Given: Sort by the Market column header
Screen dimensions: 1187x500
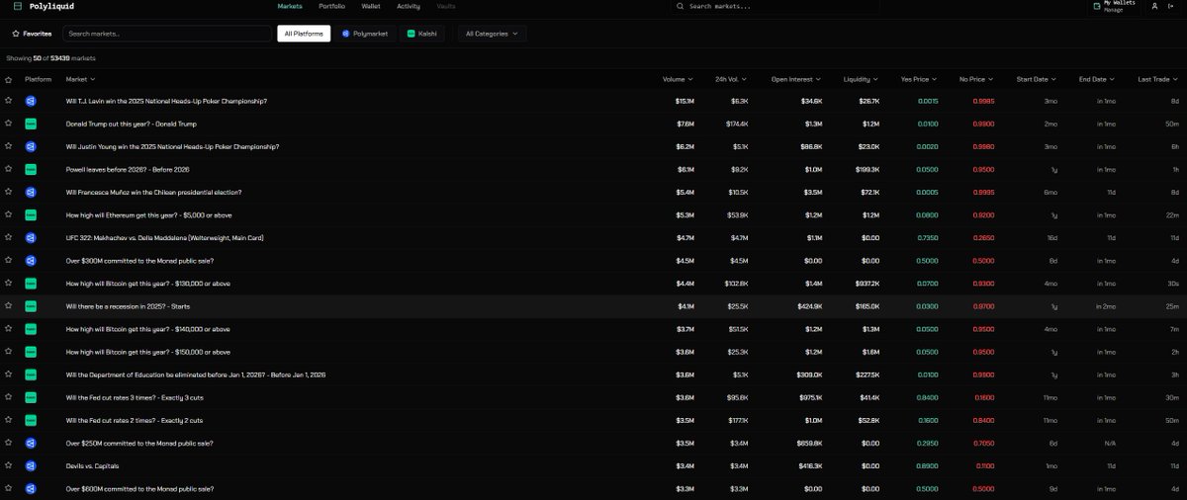Looking at the screenshot, I should 80,79.
